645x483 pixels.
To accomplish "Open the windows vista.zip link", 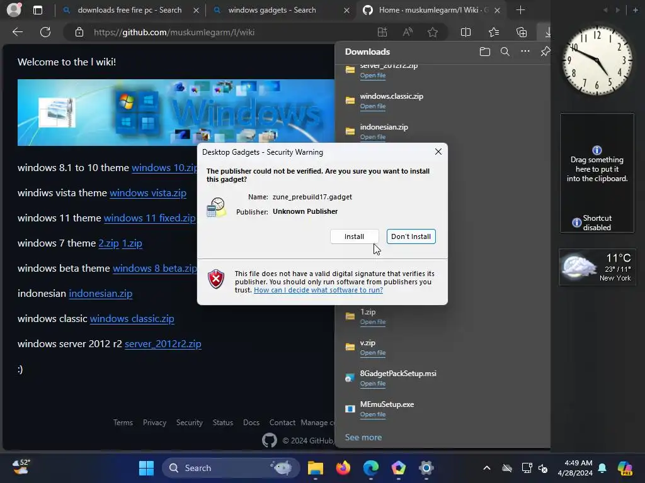I will [x=148, y=192].
